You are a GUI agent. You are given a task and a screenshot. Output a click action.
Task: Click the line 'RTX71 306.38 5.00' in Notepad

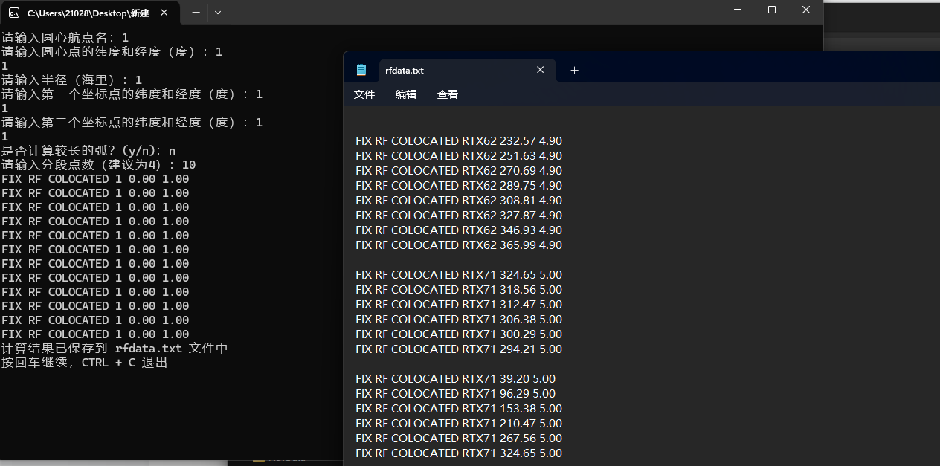(459, 319)
